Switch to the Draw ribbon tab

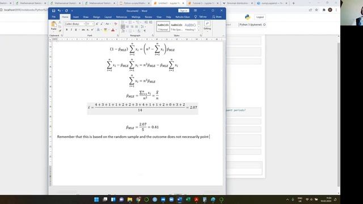pos(86,17)
